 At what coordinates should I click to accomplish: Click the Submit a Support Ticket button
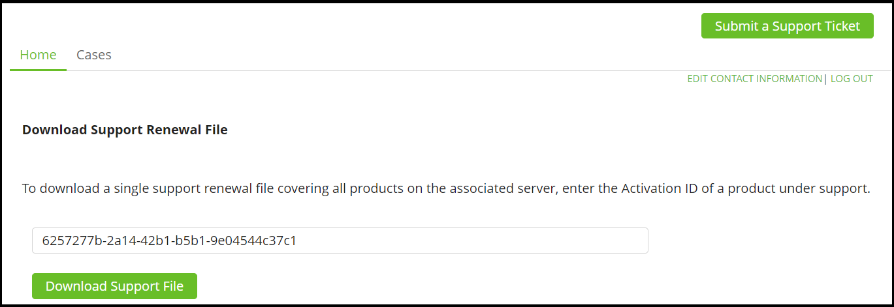787,26
